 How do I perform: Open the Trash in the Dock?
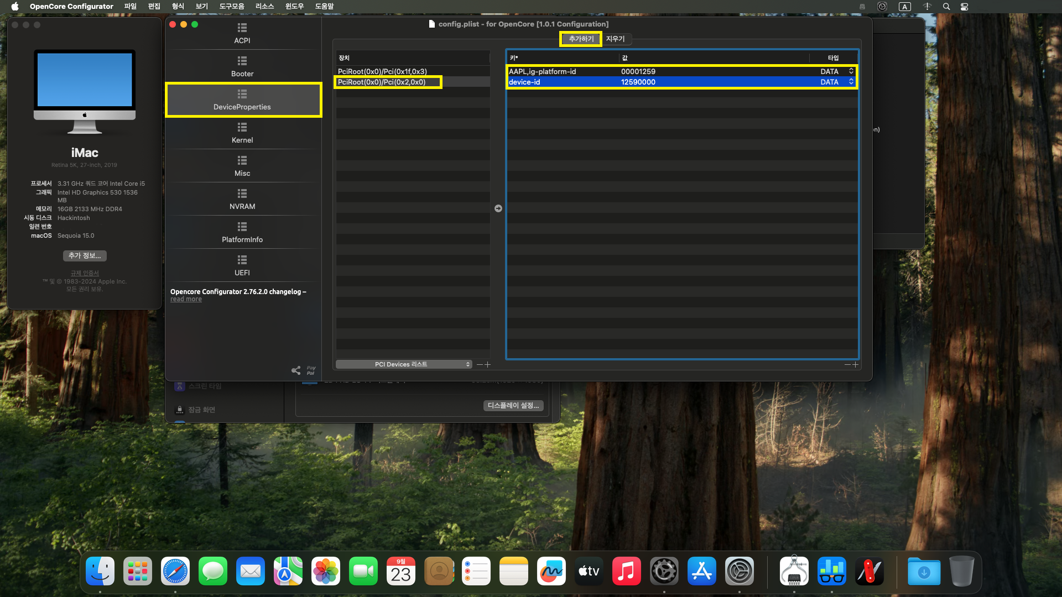[962, 571]
